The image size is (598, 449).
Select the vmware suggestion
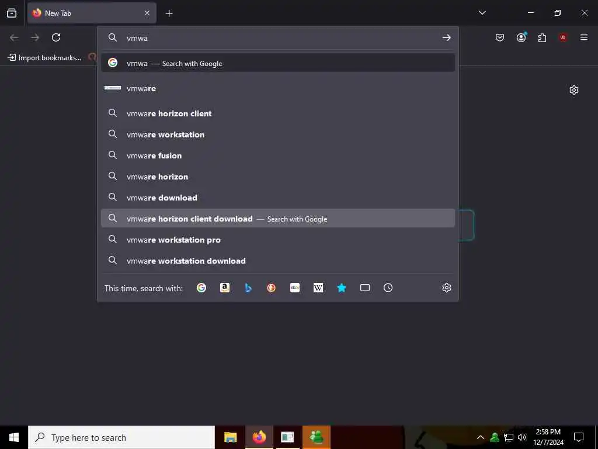click(278, 88)
